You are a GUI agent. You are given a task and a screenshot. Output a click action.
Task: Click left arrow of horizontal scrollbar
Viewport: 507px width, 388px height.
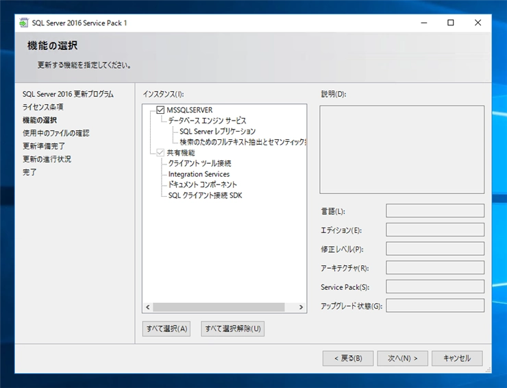coord(148,307)
